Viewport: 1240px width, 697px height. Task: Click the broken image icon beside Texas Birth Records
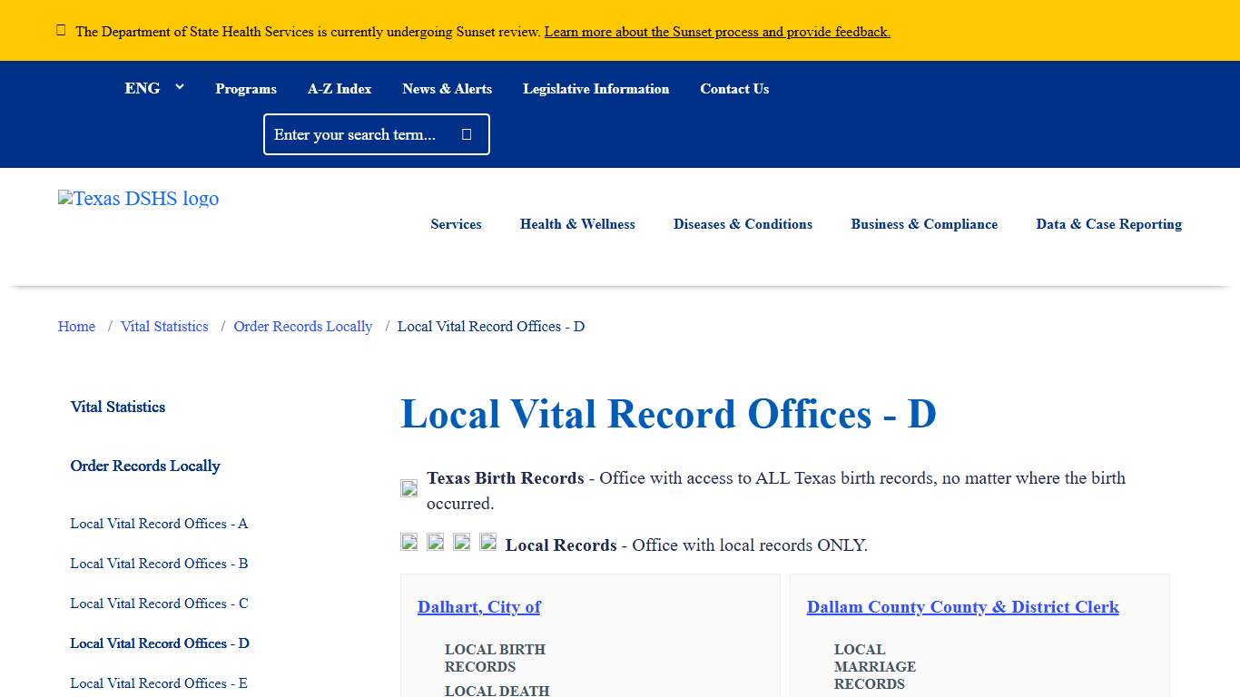click(x=408, y=487)
